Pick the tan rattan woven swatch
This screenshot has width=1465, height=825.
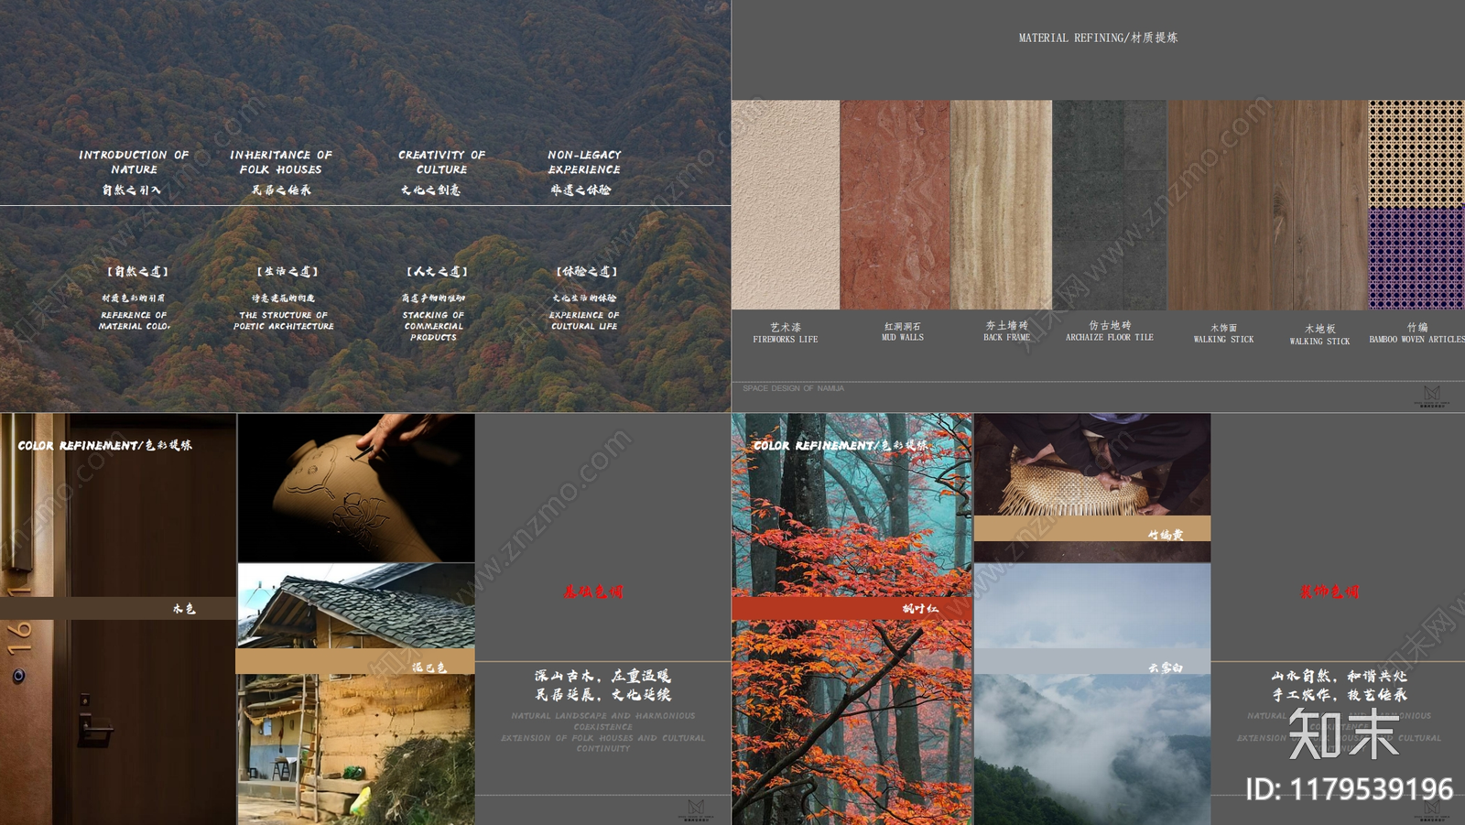[x=1416, y=154]
